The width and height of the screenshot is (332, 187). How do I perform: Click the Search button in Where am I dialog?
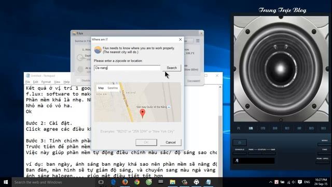[172, 68]
